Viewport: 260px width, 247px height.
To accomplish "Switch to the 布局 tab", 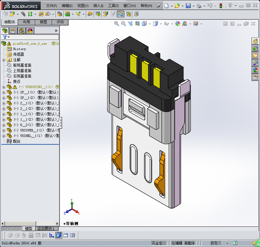I will (27, 22).
